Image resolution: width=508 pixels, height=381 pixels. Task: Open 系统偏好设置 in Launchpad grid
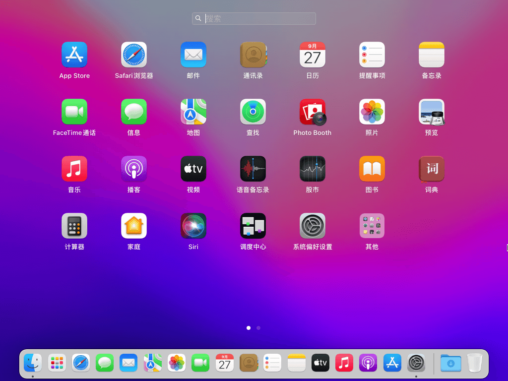pyautogui.click(x=313, y=226)
